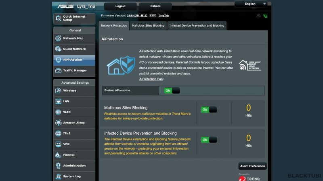
Task: Click the Guest Network icon
Action: (x=58, y=49)
